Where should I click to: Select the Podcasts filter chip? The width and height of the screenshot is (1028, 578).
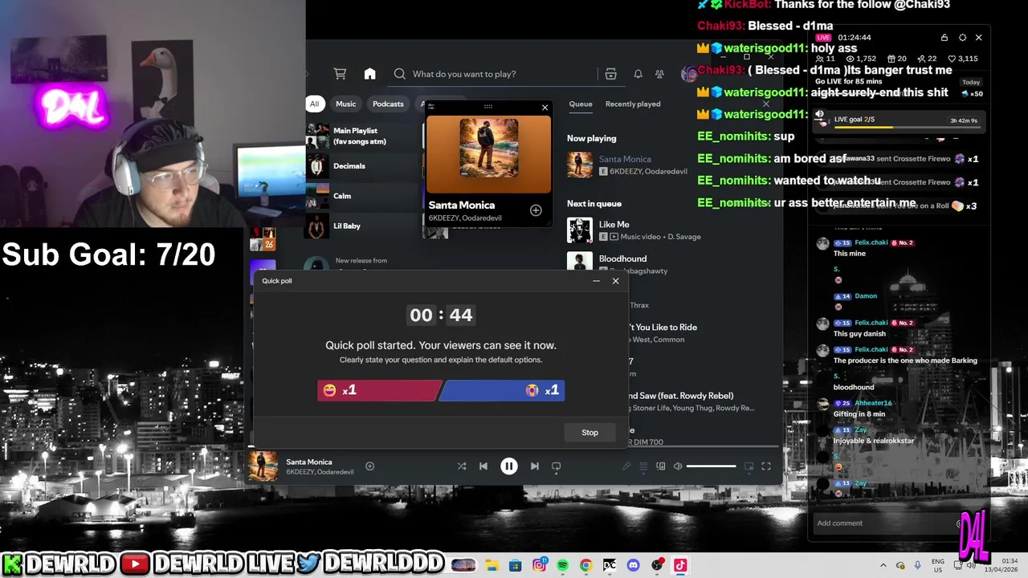pyautogui.click(x=388, y=104)
